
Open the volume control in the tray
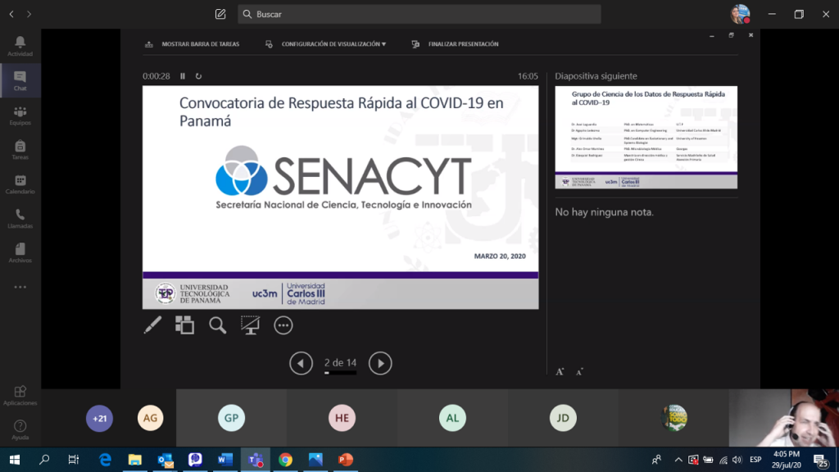[x=737, y=460]
